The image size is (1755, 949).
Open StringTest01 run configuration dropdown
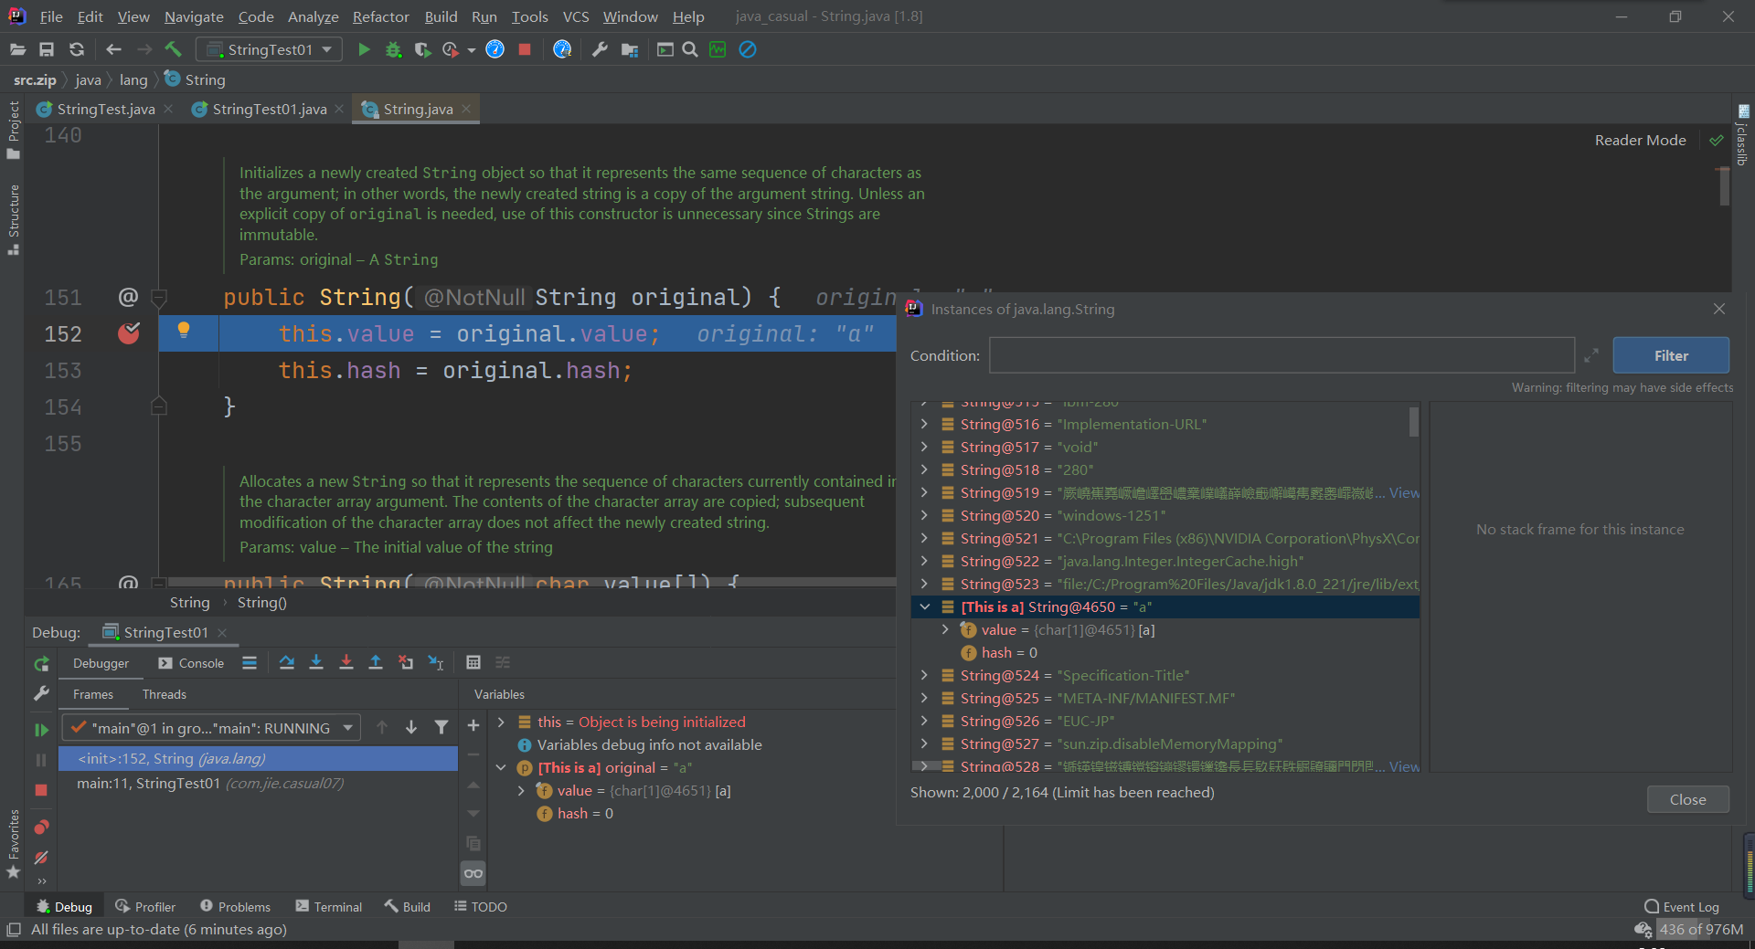269,49
